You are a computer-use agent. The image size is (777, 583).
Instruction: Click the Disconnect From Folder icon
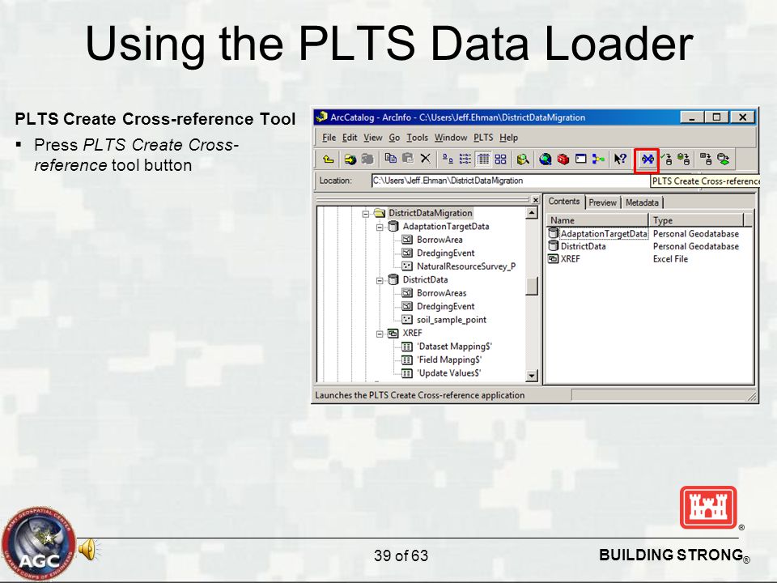[x=367, y=160]
